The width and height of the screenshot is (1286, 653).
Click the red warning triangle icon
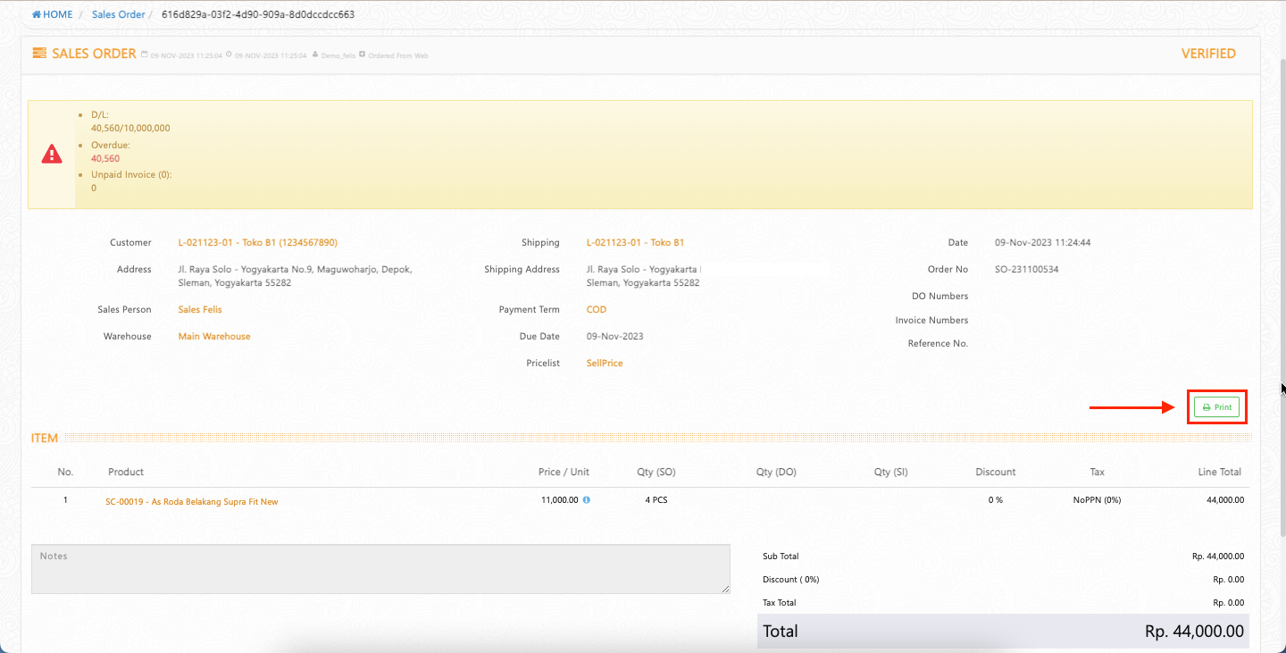[52, 154]
